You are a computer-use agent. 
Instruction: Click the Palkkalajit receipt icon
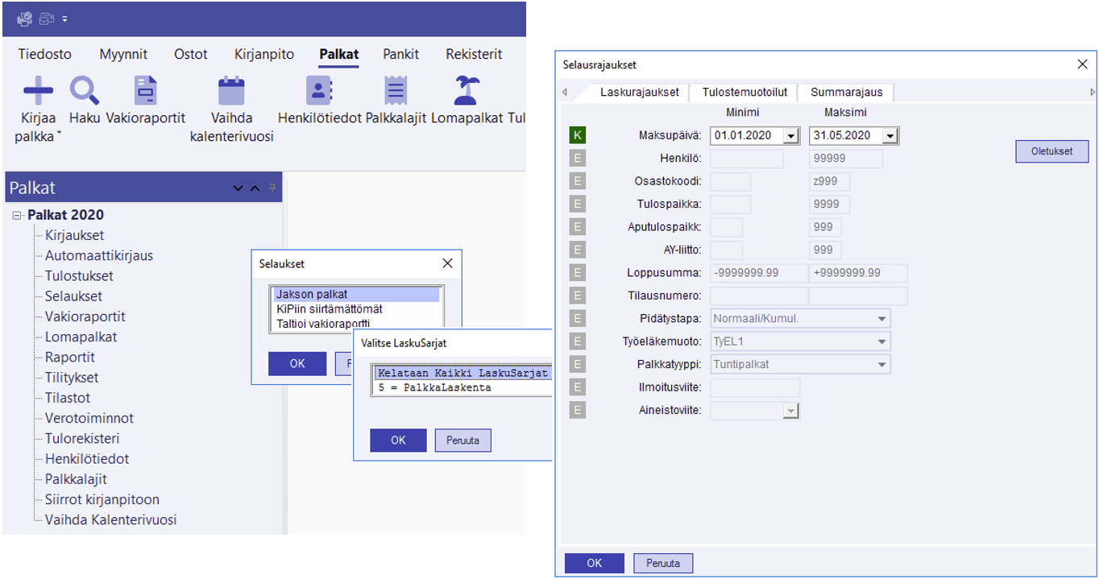tap(395, 91)
